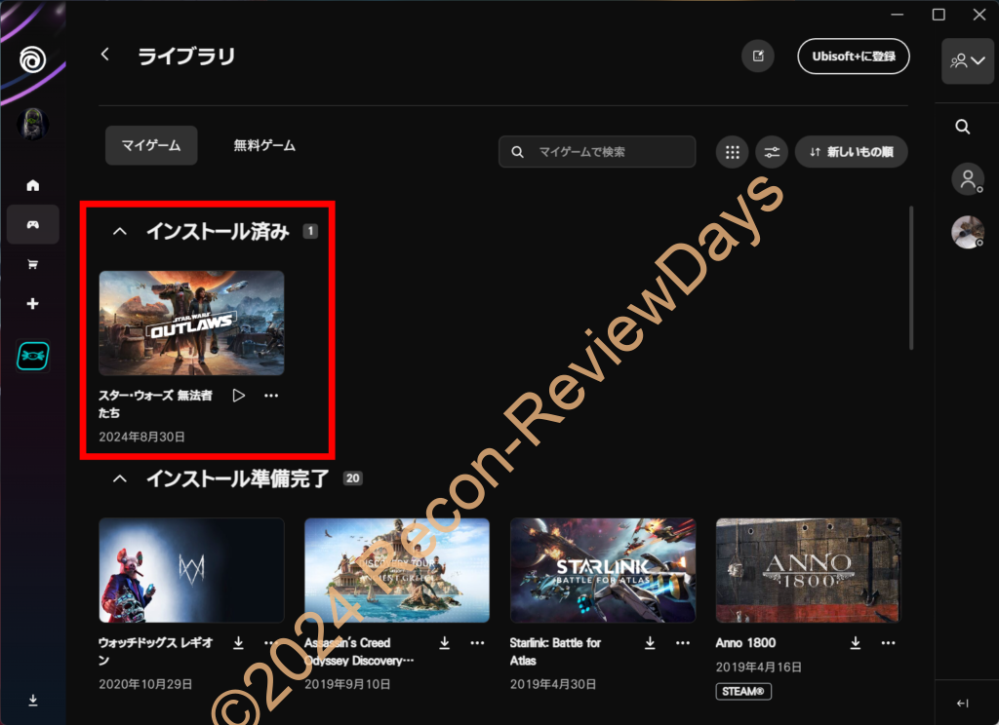Click the Ubisoft+に登録 button
Image resolution: width=999 pixels, height=725 pixels.
854,56
